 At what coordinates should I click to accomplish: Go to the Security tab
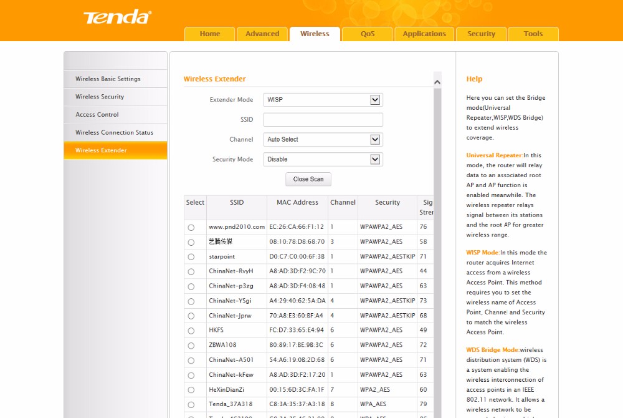(481, 34)
